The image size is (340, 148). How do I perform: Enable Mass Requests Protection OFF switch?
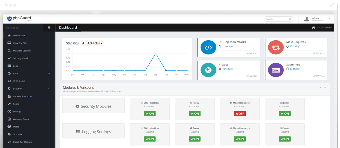(x=239, y=114)
